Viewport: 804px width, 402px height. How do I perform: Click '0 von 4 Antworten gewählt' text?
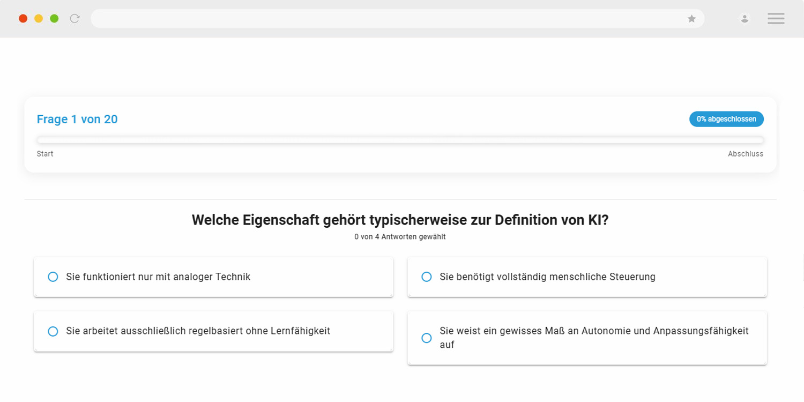pyautogui.click(x=400, y=237)
